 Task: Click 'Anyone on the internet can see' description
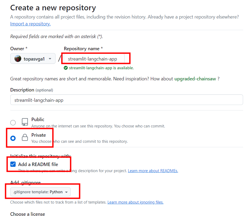pyautogui.click(x=98, y=126)
